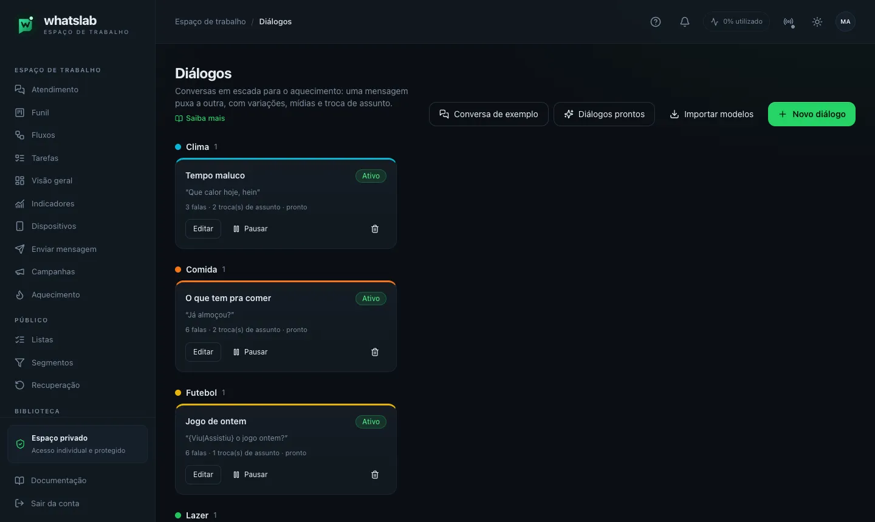Open Enviar mensagem in the sidebar
This screenshot has height=522, width=875.
78,249
